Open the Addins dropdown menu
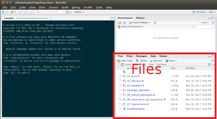 pyautogui.click(x=79, y=12)
